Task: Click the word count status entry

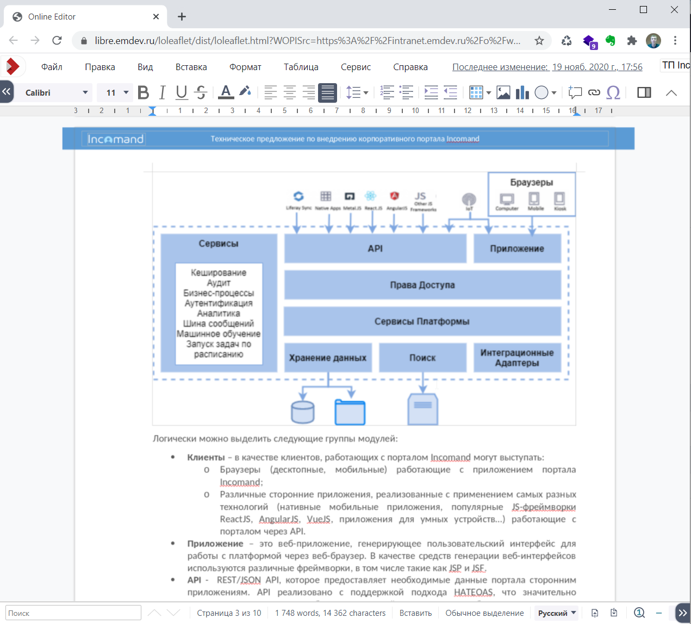Action: tap(330, 613)
